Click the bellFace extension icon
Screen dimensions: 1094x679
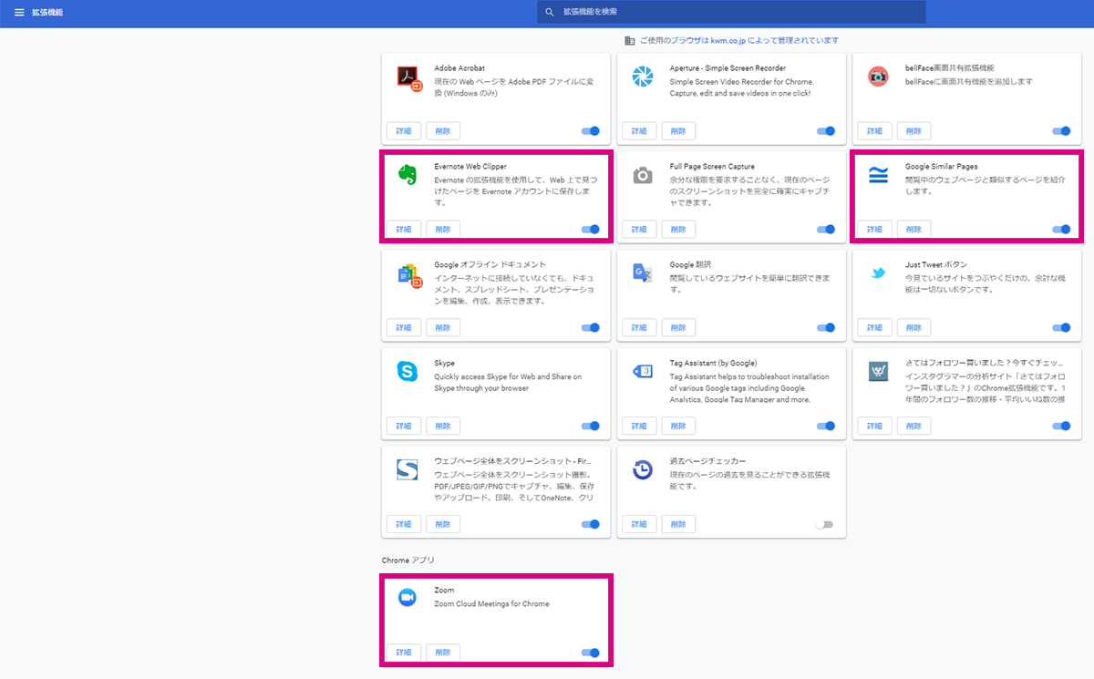click(x=878, y=77)
